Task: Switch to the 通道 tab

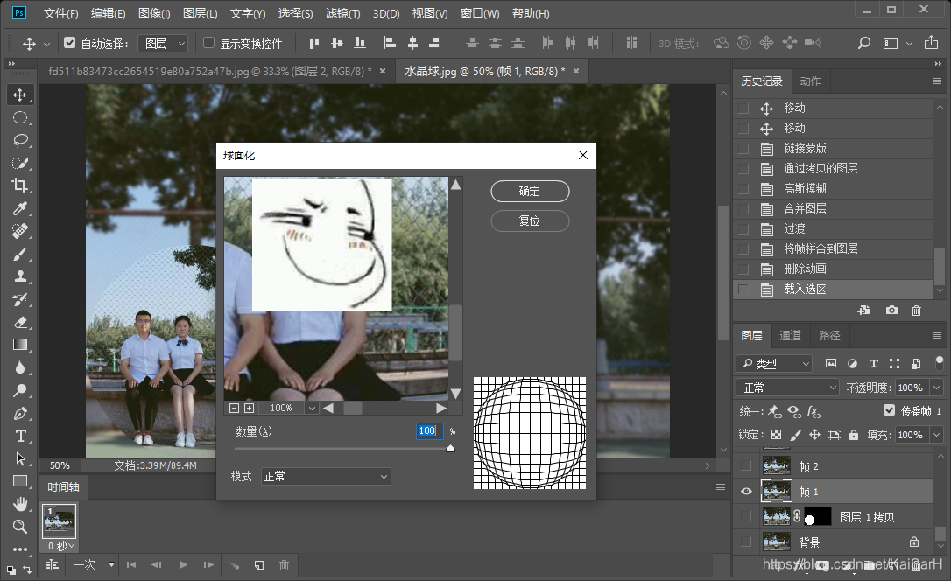Action: [x=790, y=336]
